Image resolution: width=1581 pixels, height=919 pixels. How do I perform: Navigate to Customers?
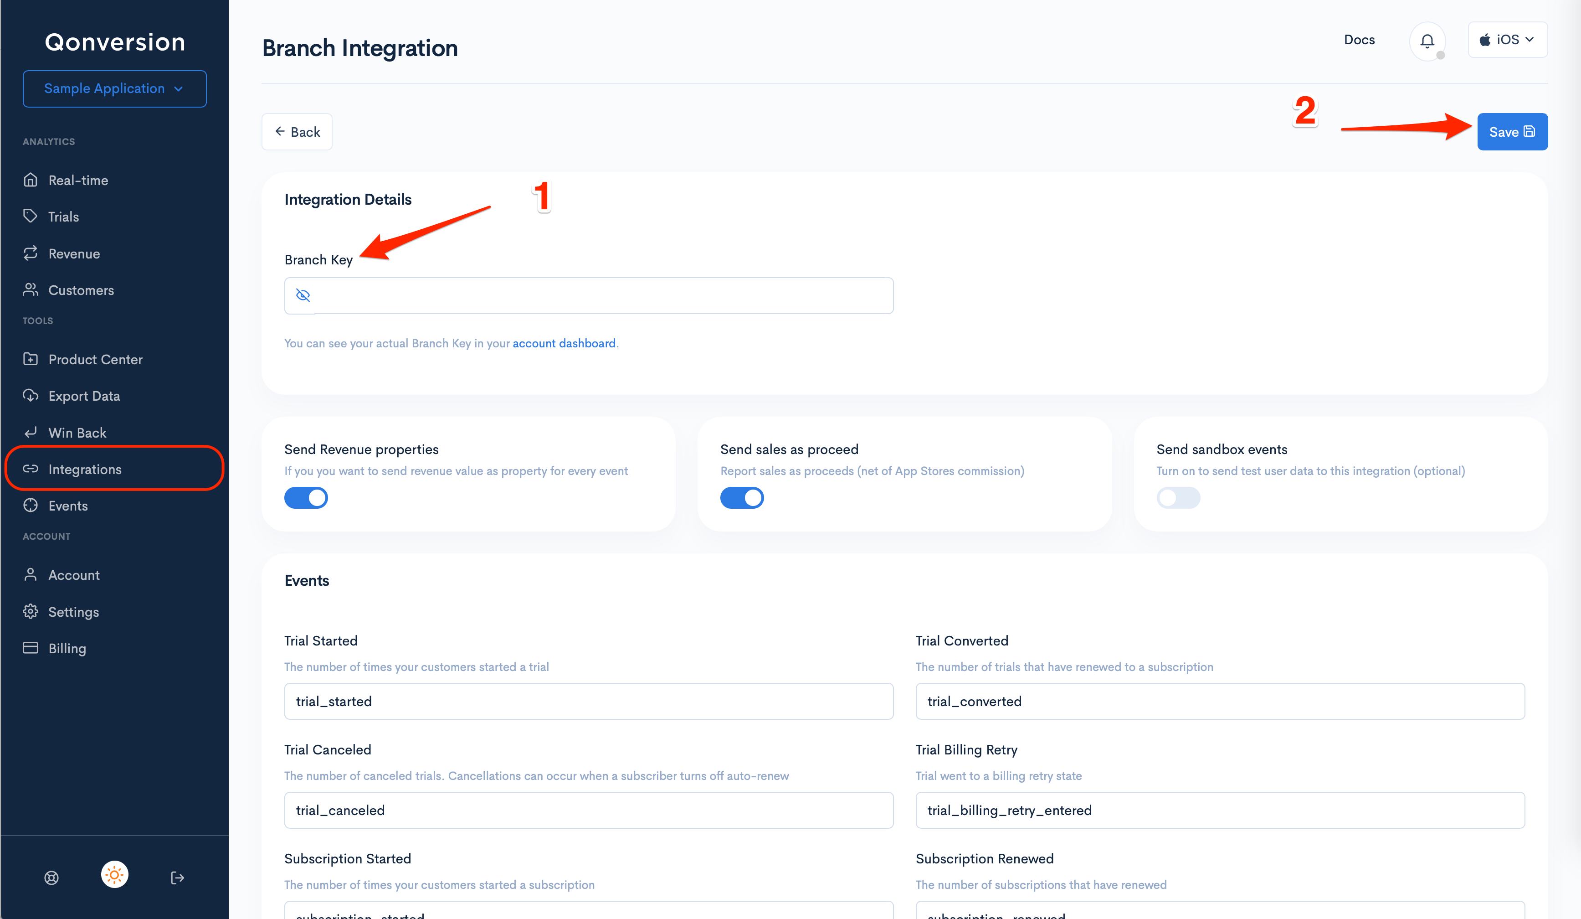tap(81, 290)
